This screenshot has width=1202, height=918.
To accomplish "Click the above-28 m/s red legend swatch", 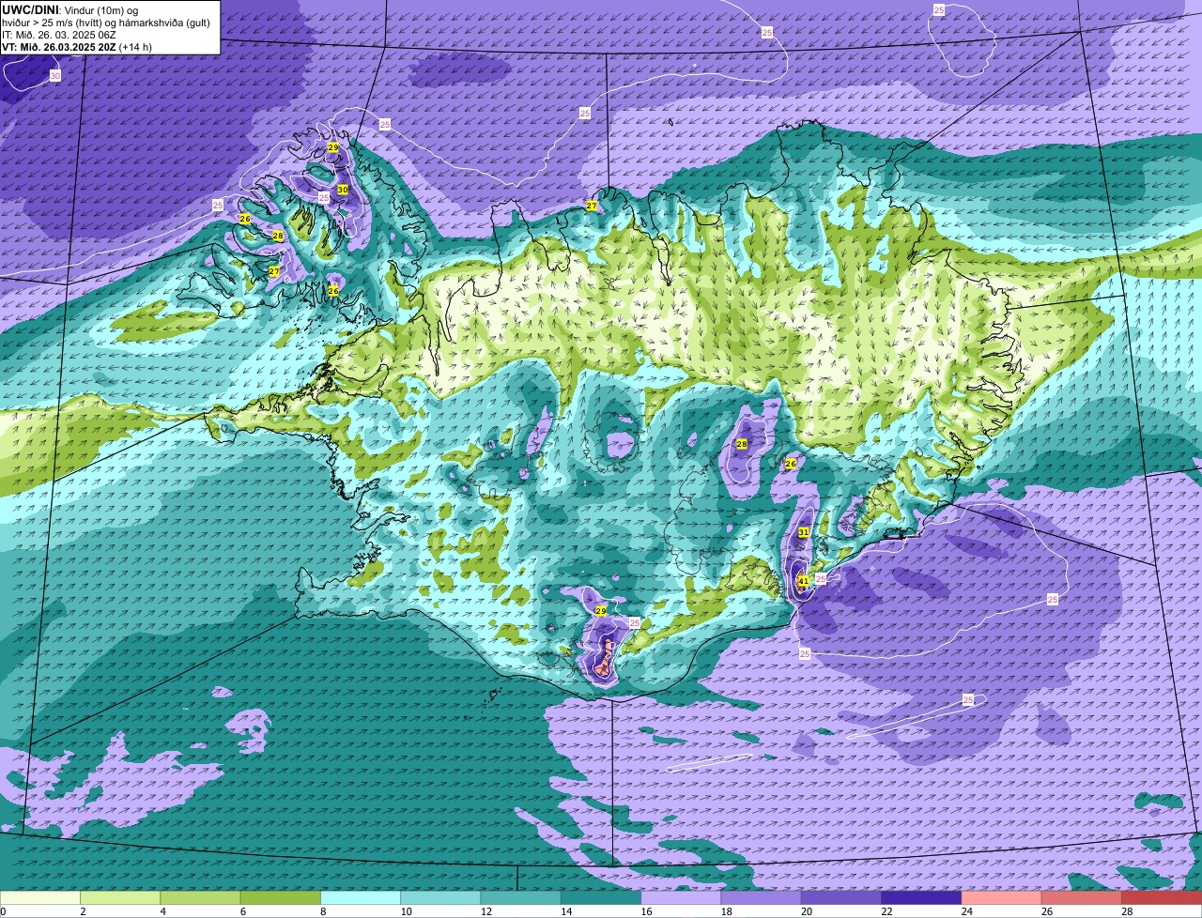I will click(x=1162, y=897).
